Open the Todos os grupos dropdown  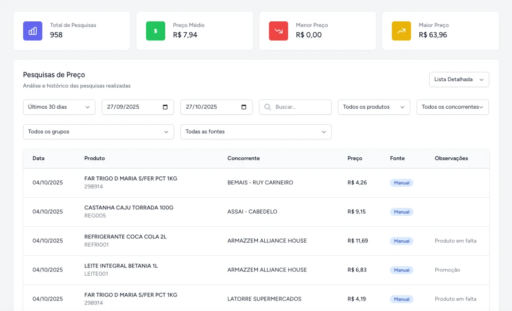(x=98, y=131)
